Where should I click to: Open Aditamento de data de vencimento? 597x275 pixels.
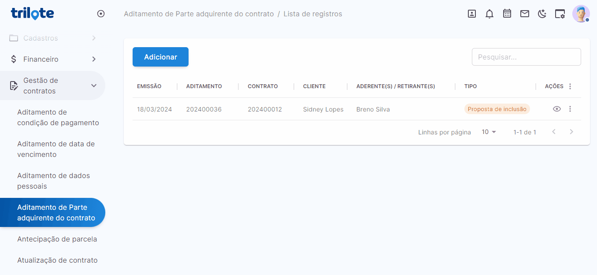(56, 149)
